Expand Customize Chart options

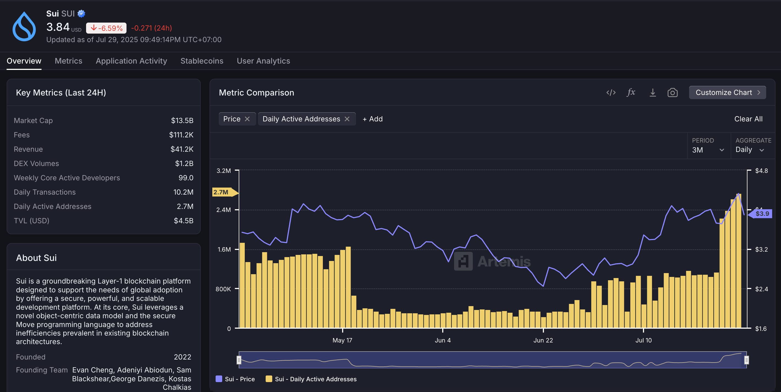[727, 92]
